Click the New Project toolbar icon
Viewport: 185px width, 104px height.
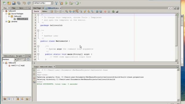point(9,3)
